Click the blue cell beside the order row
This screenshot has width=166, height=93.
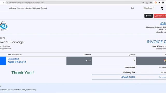click(x=3, y=61)
